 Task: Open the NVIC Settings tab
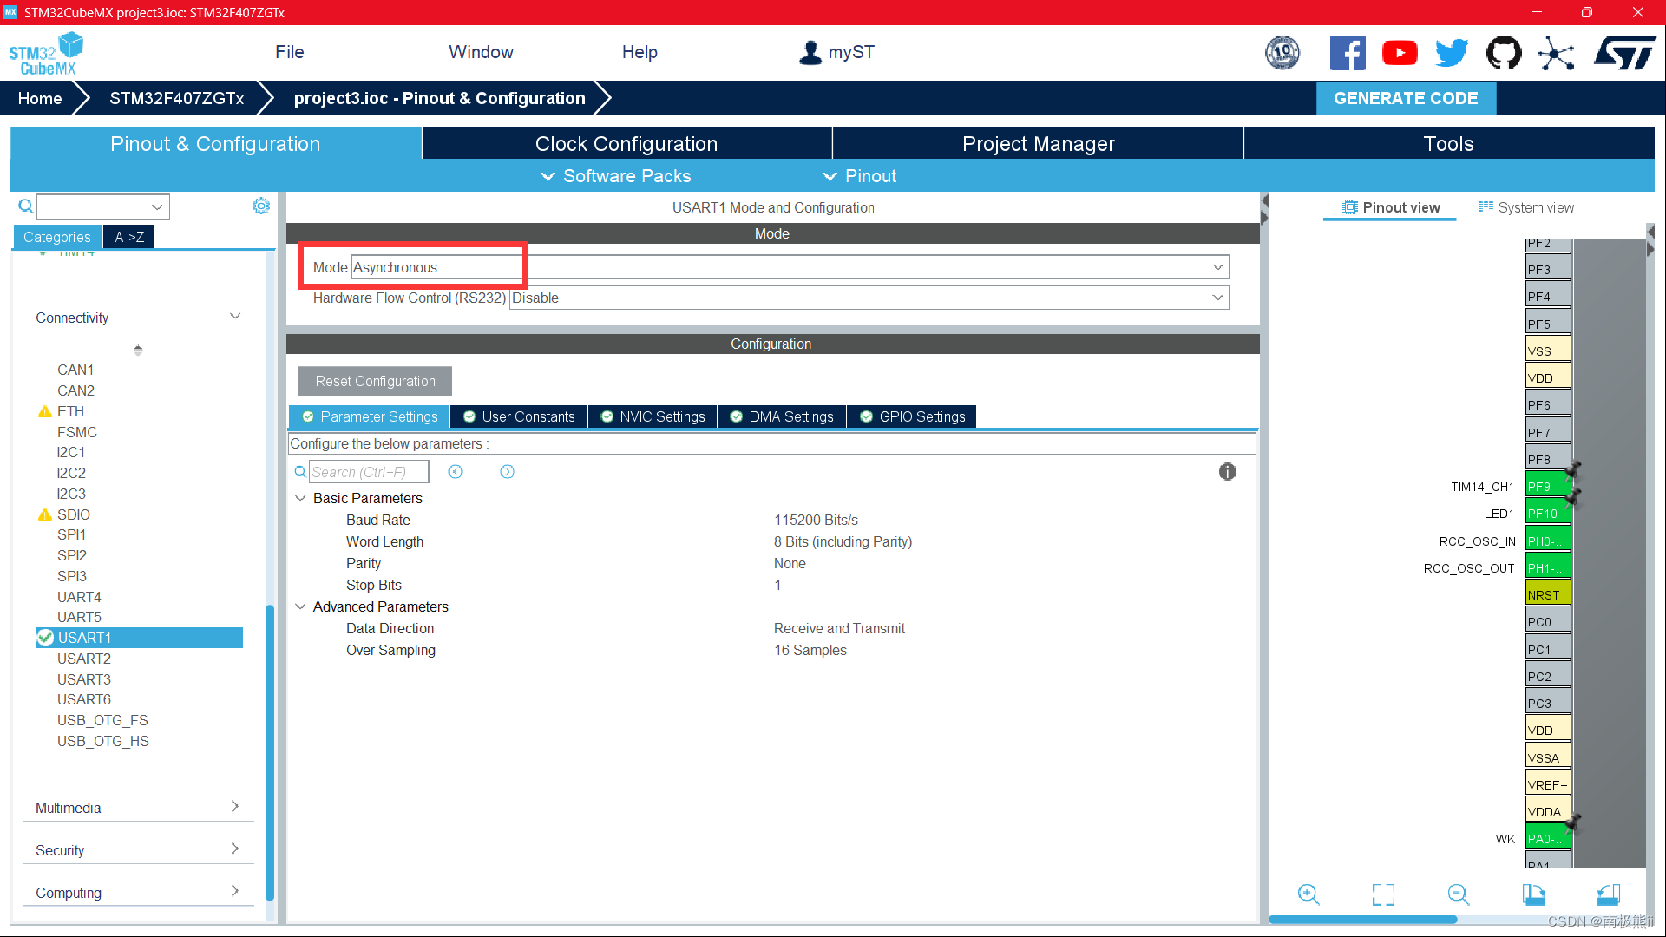pos(653,416)
